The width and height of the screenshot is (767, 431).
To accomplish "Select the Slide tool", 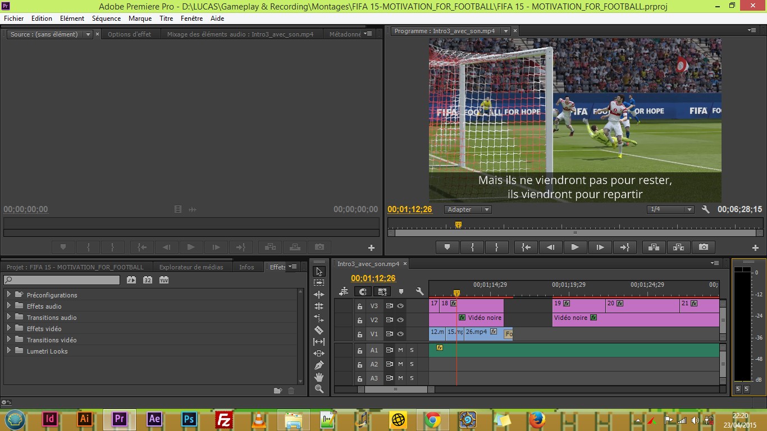I will [x=319, y=354].
